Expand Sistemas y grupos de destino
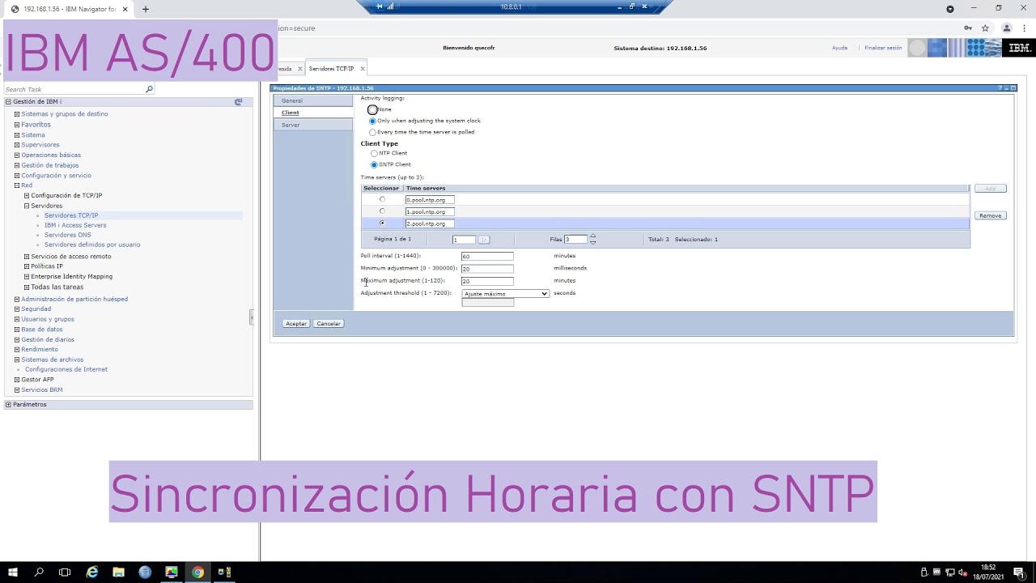The image size is (1036, 583). tap(16, 114)
